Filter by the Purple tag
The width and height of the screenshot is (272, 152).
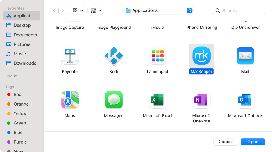[17, 142]
